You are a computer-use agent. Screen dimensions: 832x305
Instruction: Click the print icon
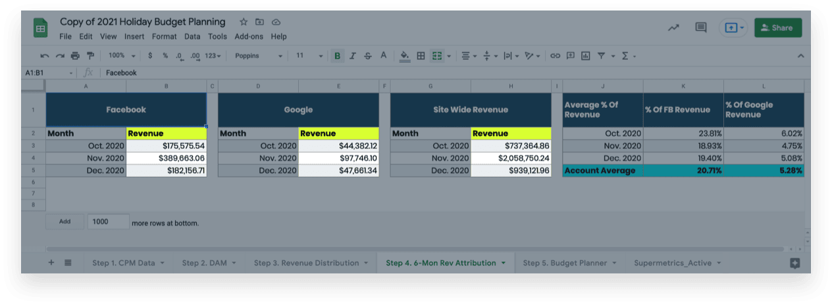pos(75,56)
